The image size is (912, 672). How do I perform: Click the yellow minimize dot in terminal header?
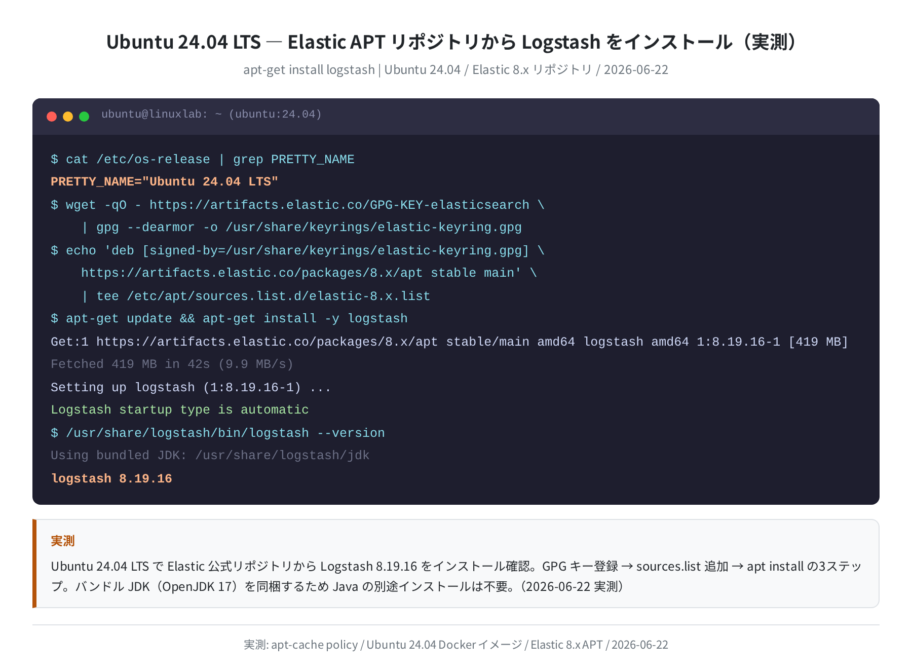click(68, 117)
